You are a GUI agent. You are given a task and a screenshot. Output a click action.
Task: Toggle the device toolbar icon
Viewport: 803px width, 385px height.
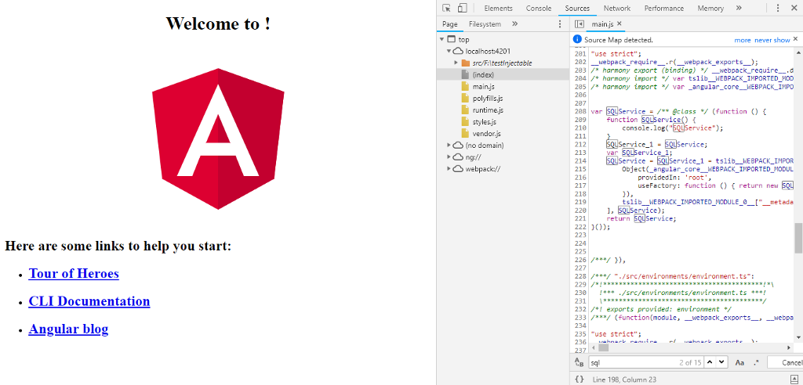[462, 8]
